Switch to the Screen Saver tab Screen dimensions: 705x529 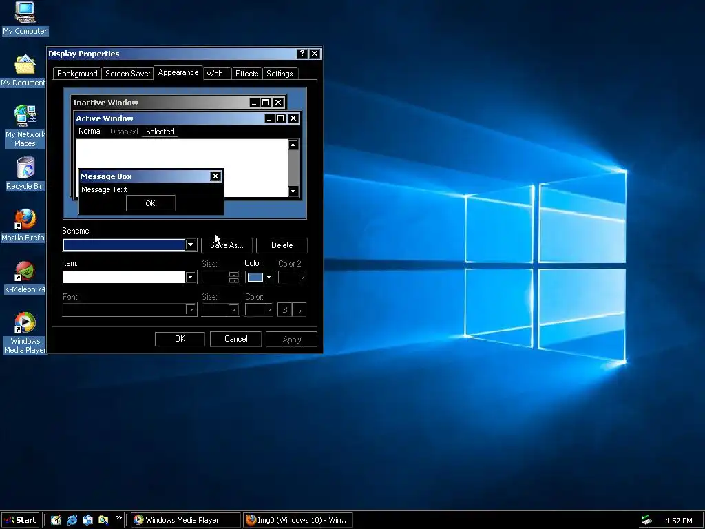tap(127, 73)
